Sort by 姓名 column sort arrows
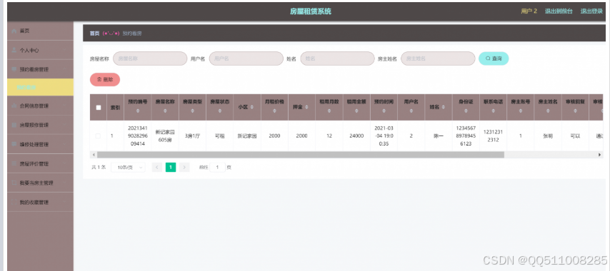The width and height of the screenshot is (610, 271). coord(443,107)
